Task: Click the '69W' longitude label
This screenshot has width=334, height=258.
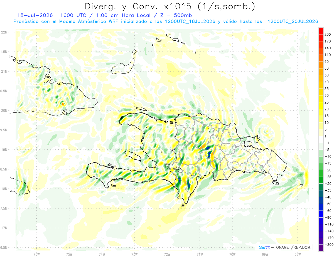Action: point(265,254)
